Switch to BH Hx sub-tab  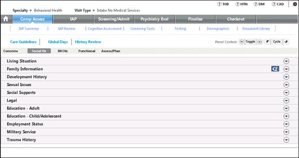point(63,51)
